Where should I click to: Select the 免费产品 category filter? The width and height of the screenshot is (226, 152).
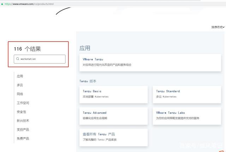coord(23,139)
